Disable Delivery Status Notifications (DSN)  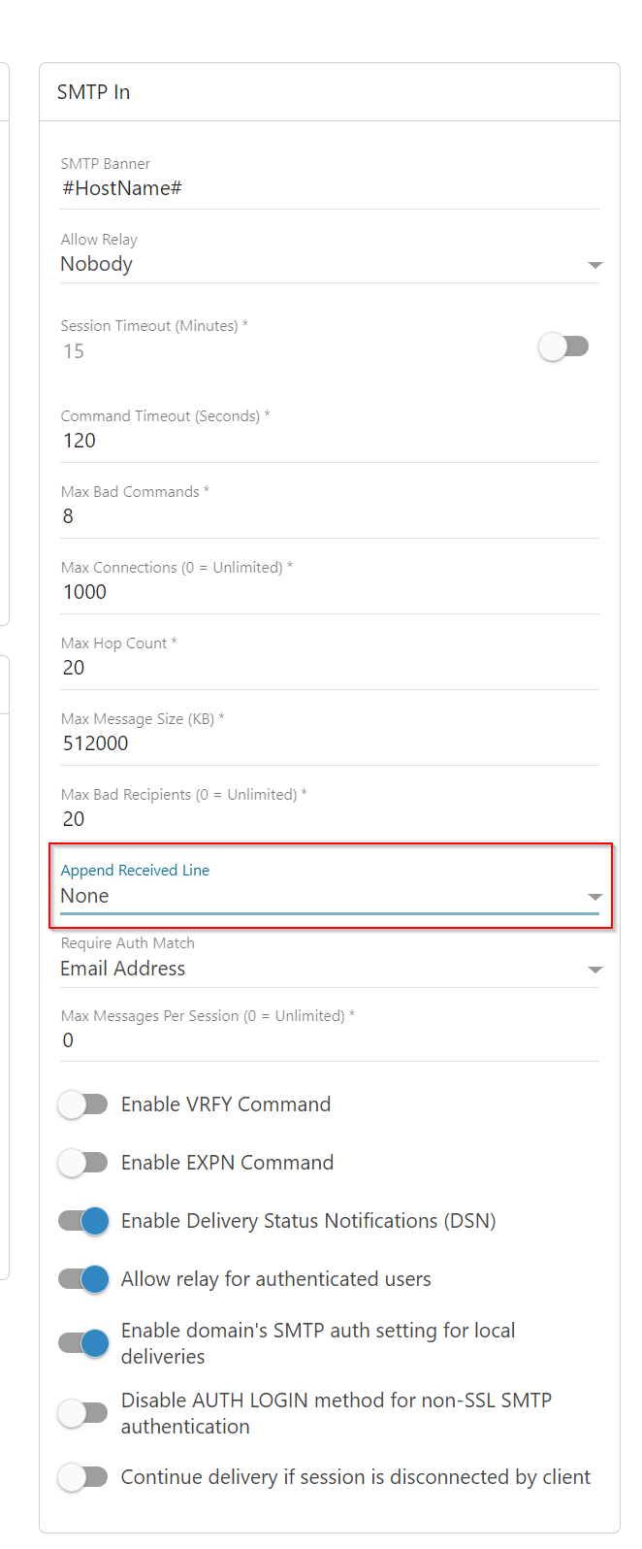point(83,1221)
